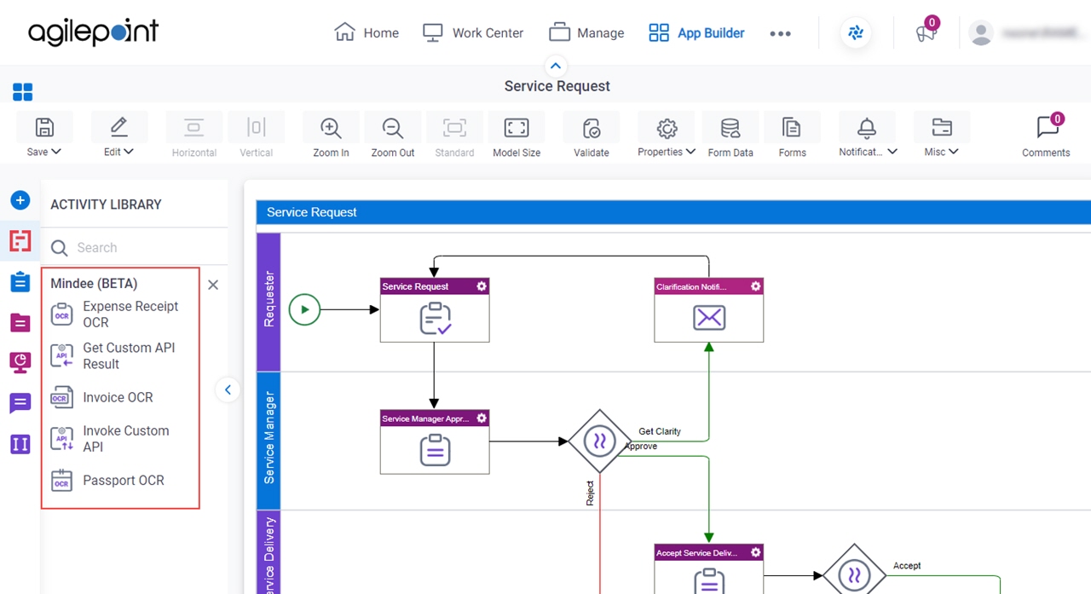This screenshot has width=1091, height=594.
Task: Click the Zoom In magnifier icon
Action: tap(331, 128)
